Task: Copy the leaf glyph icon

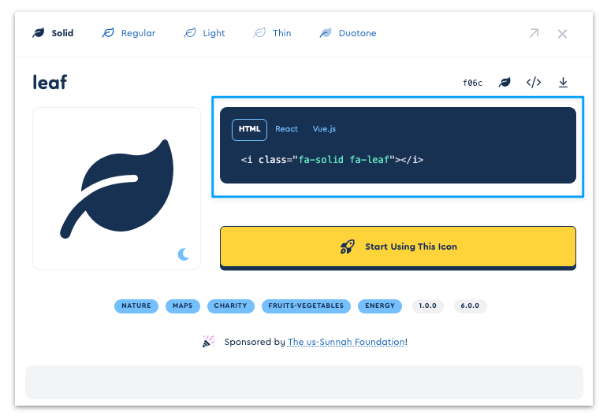Action: (505, 83)
